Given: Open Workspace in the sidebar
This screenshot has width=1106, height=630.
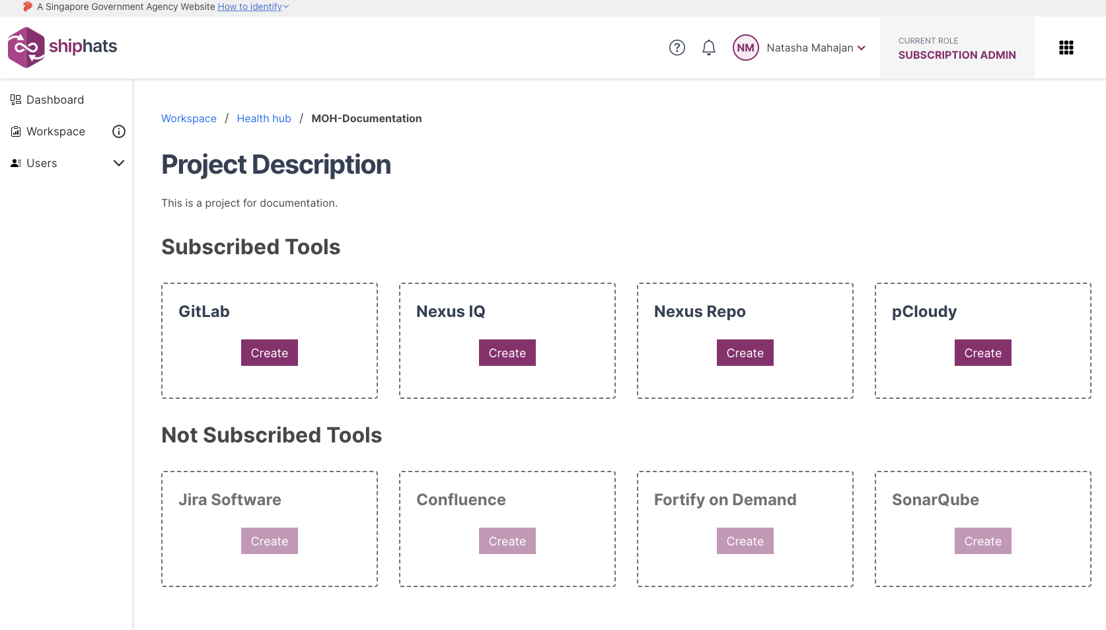Looking at the screenshot, I should [x=55, y=131].
